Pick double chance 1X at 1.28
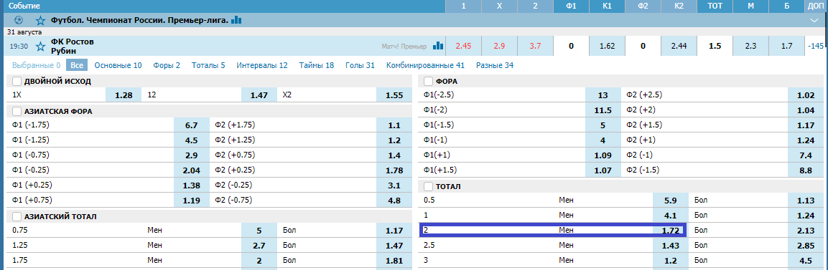 tap(124, 95)
